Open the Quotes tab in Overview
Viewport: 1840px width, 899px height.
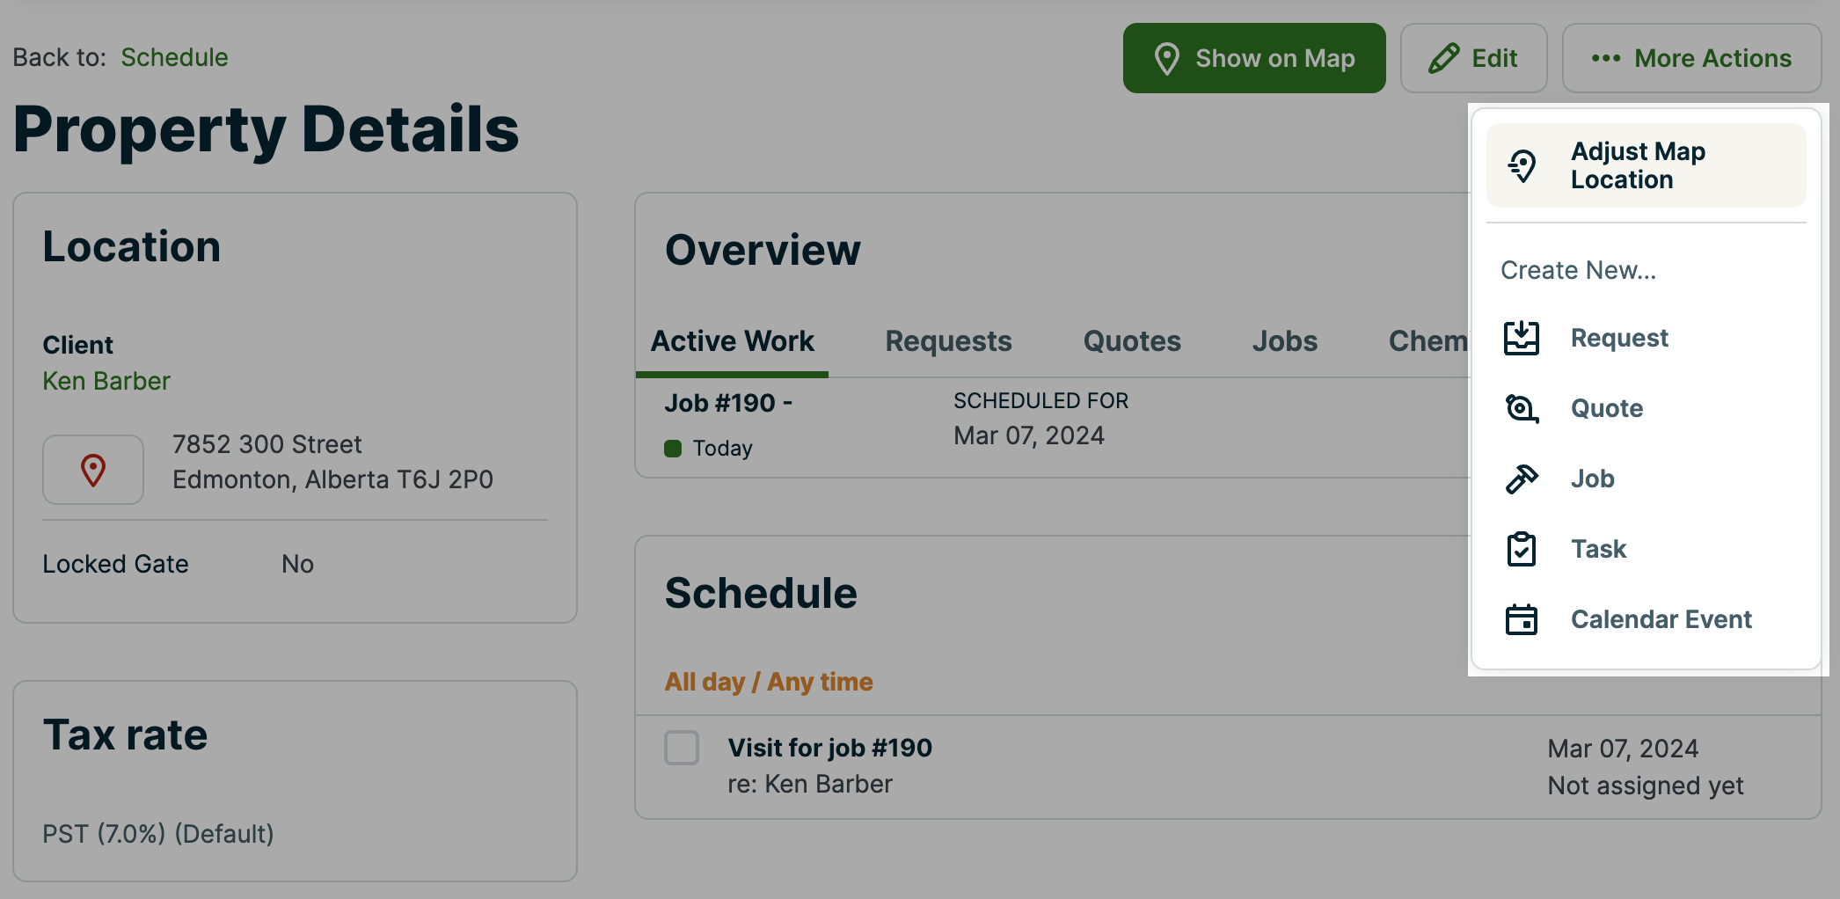(1131, 341)
